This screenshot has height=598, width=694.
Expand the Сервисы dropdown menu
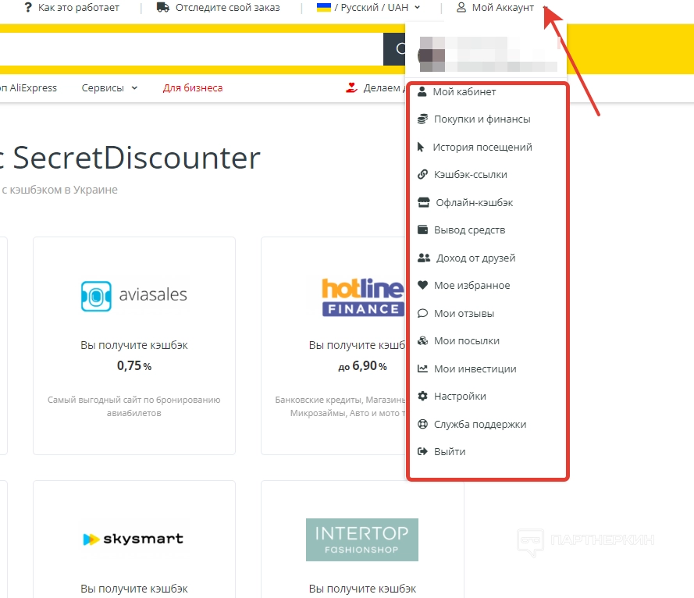pyautogui.click(x=109, y=88)
